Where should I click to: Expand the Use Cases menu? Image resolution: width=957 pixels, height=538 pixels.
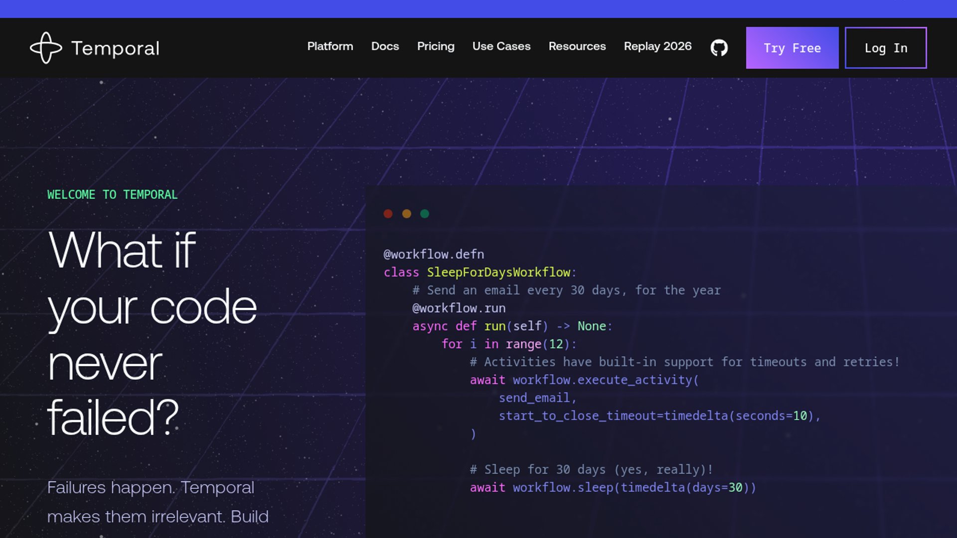tap(501, 46)
